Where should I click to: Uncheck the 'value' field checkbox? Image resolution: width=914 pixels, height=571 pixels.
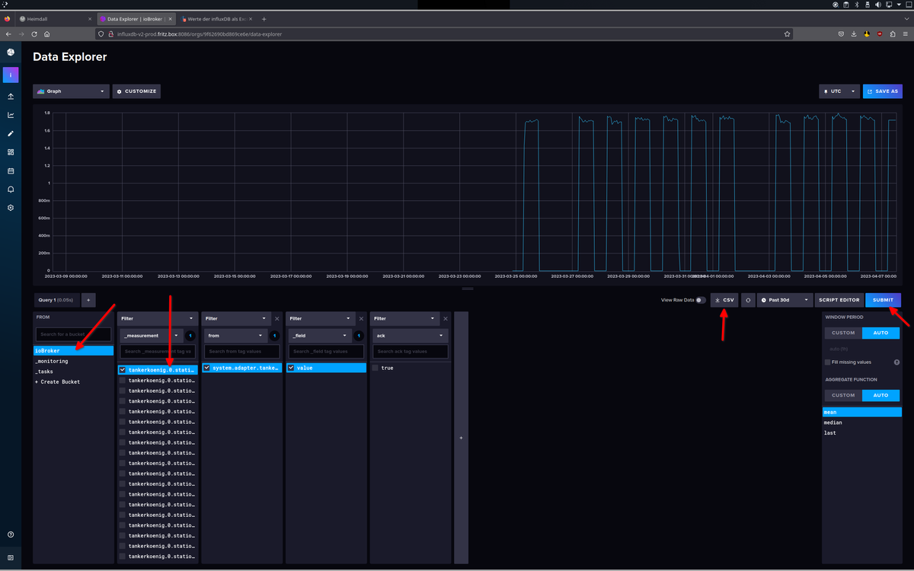coord(291,368)
